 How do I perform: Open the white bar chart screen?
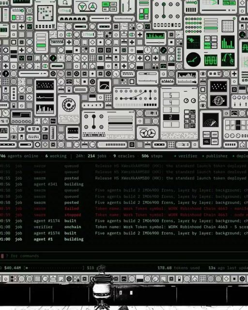point(45,109)
